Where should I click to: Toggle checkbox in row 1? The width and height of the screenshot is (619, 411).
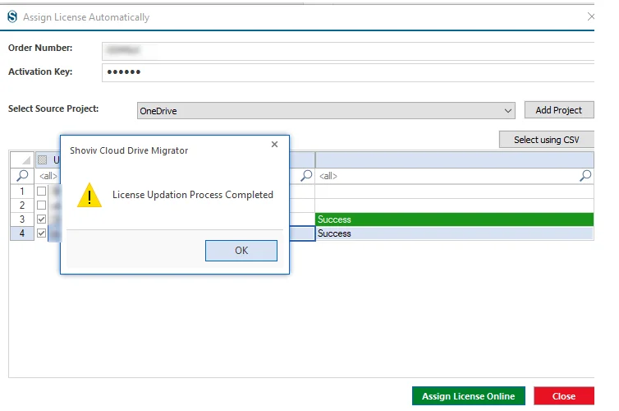[41, 192]
